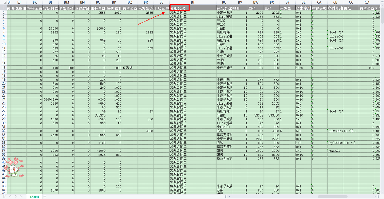Select column BZ header

303,2
